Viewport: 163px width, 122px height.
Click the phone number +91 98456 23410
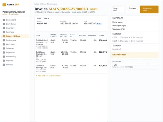pos(69,23)
